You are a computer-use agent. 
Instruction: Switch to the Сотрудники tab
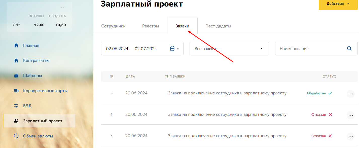point(113,26)
